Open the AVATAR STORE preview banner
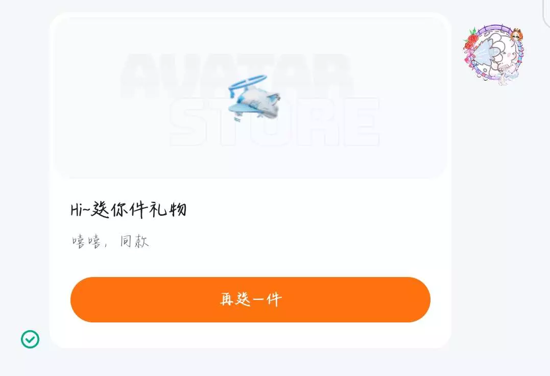The height and width of the screenshot is (376, 550). coord(250,97)
